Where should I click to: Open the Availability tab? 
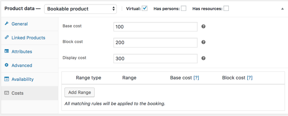(22, 79)
